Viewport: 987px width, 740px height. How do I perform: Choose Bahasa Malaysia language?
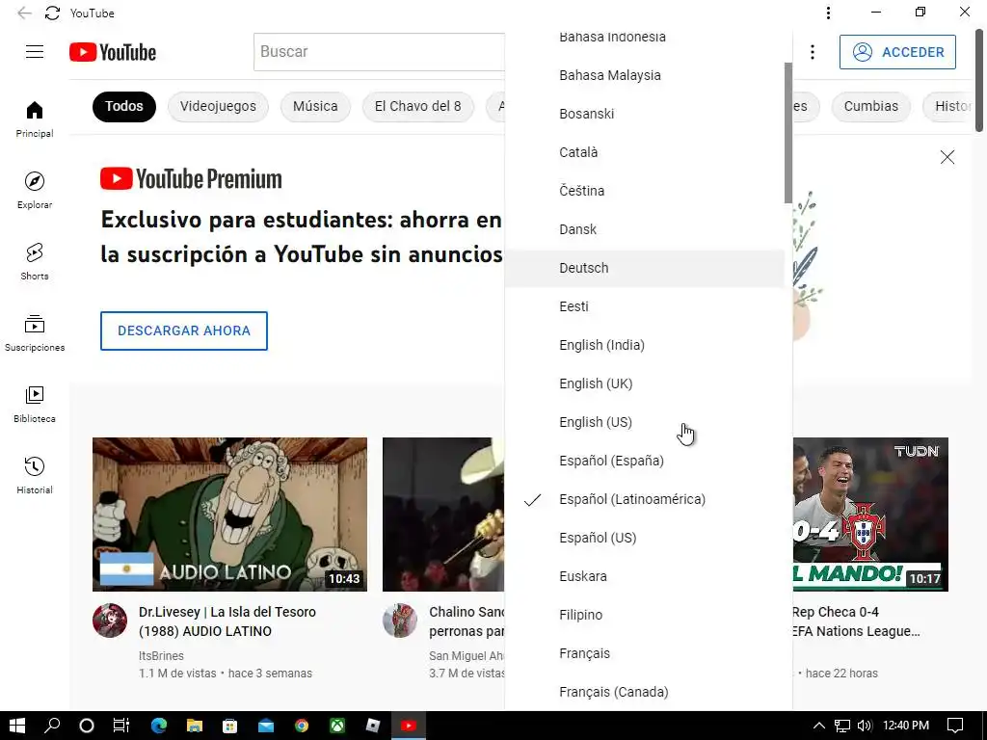[x=645, y=75]
